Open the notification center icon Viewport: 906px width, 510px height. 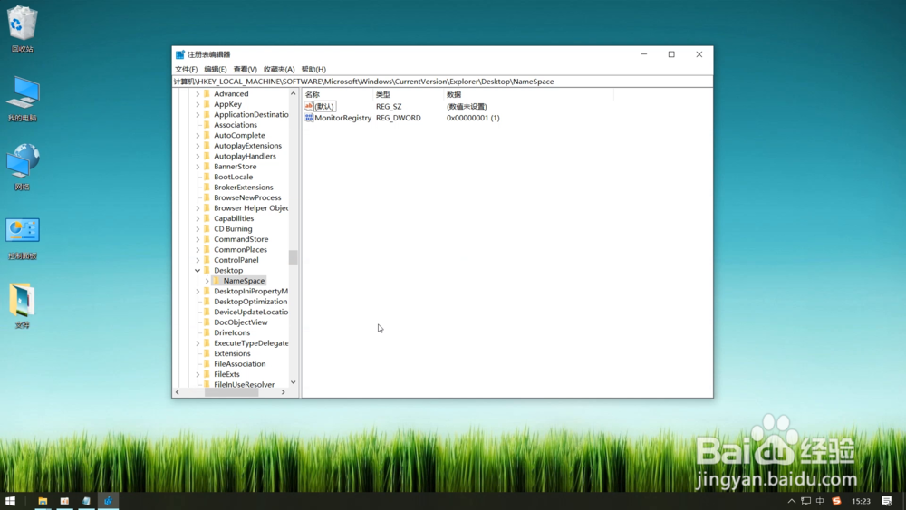tap(886, 501)
